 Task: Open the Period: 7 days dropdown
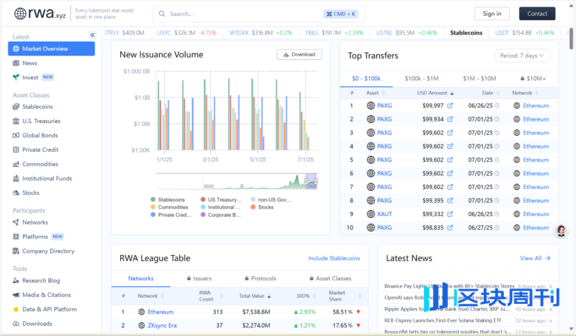(x=522, y=56)
